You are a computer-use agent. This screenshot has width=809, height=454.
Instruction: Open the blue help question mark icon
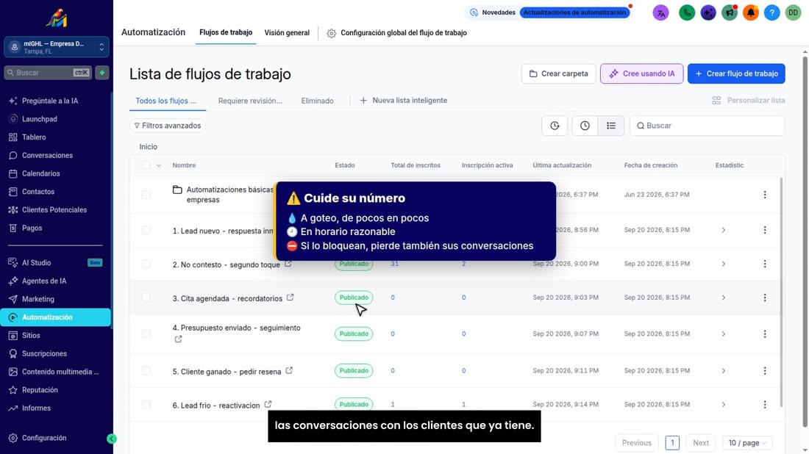(771, 12)
